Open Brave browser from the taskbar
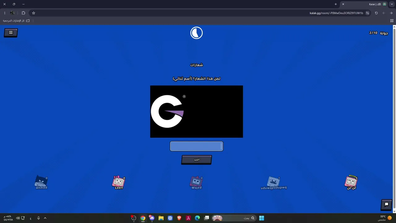The width and height of the screenshot is (396, 223). (x=179, y=218)
